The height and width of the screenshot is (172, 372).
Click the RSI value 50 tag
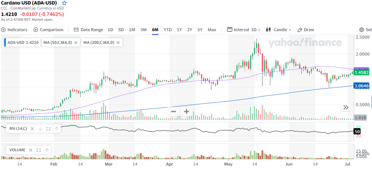tap(357, 132)
